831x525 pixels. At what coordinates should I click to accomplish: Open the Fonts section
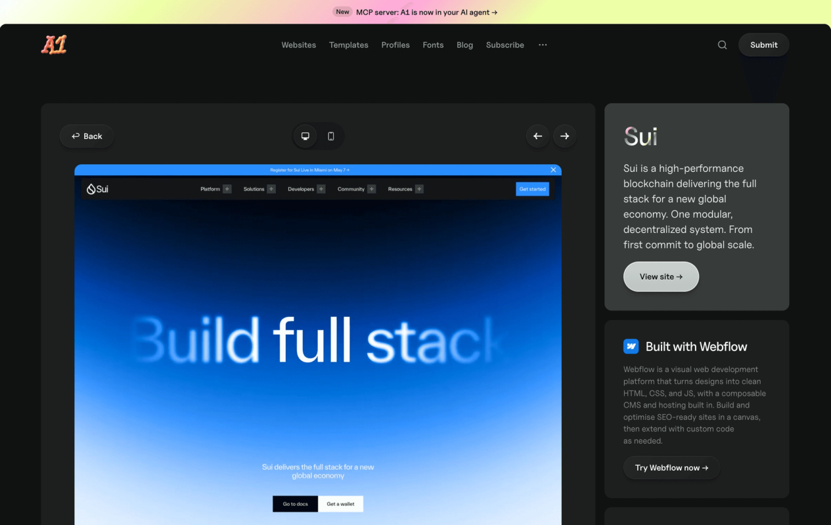click(x=433, y=45)
